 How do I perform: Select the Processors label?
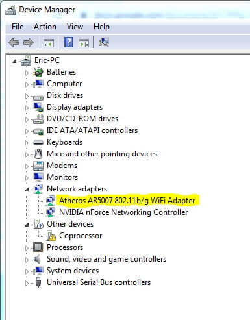tap(65, 247)
